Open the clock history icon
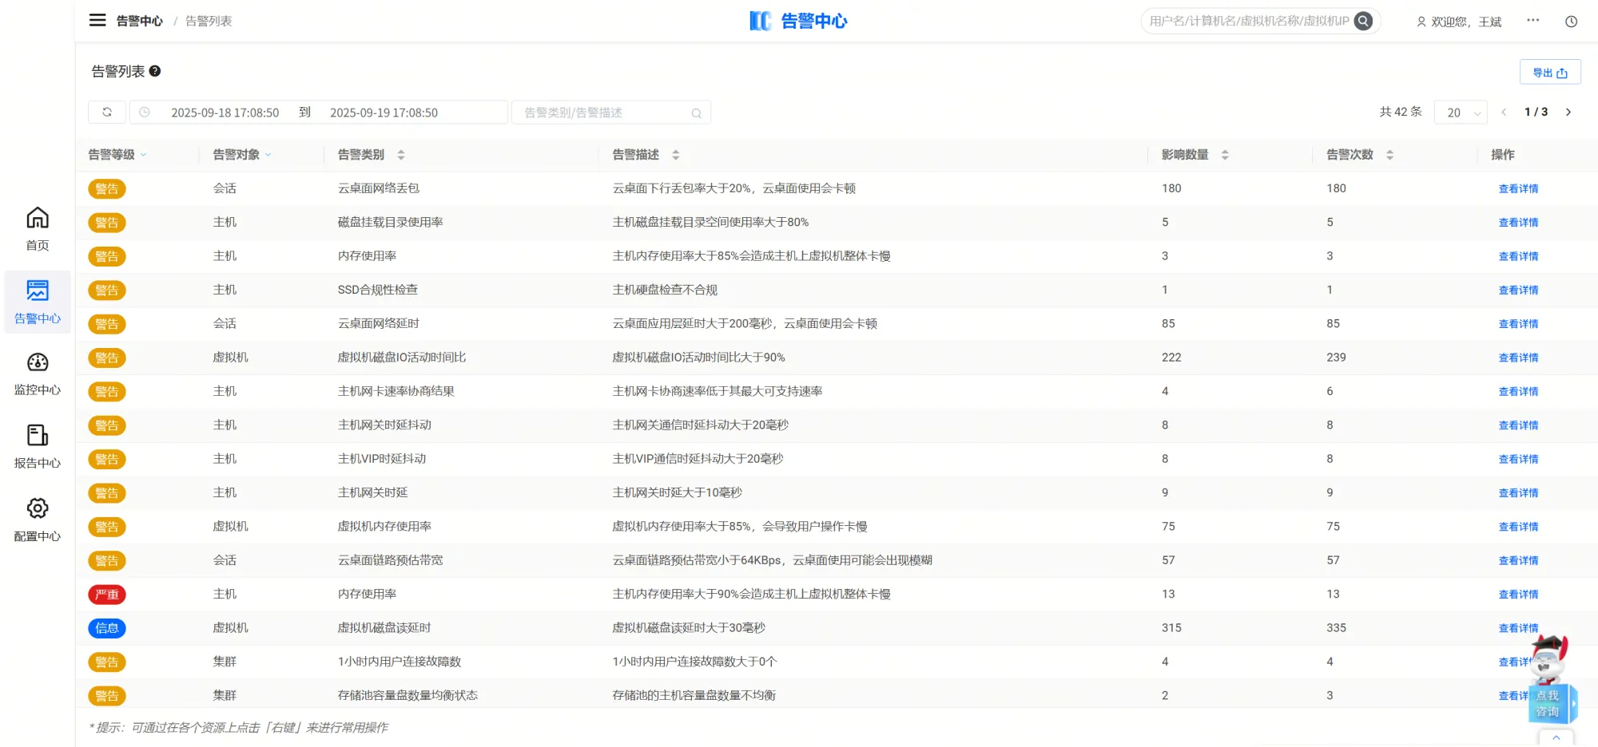Viewport: 1598px width, 747px height. coord(1571,22)
